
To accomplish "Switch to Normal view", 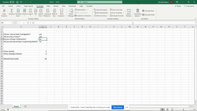I will tap(163, 109).
